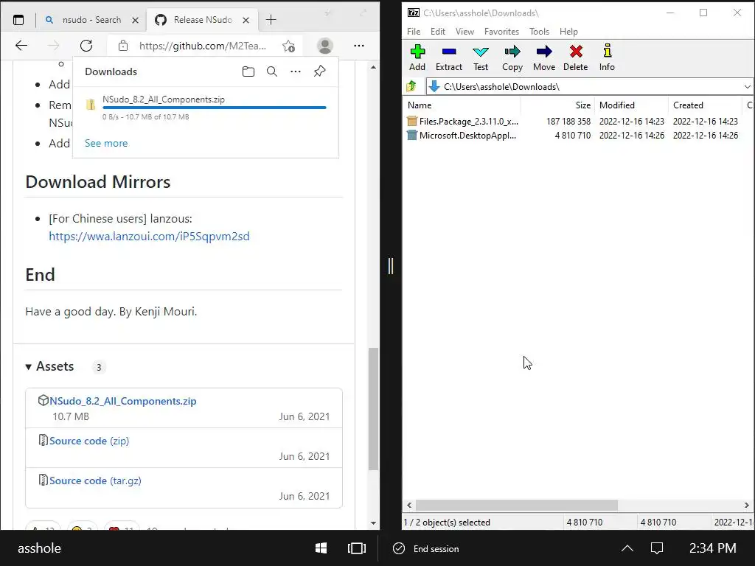
Task: Refresh the GitHub page in Edge
Action: click(x=86, y=46)
